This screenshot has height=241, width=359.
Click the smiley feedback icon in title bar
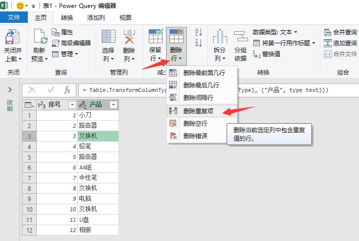pyautogui.click(x=20, y=6)
